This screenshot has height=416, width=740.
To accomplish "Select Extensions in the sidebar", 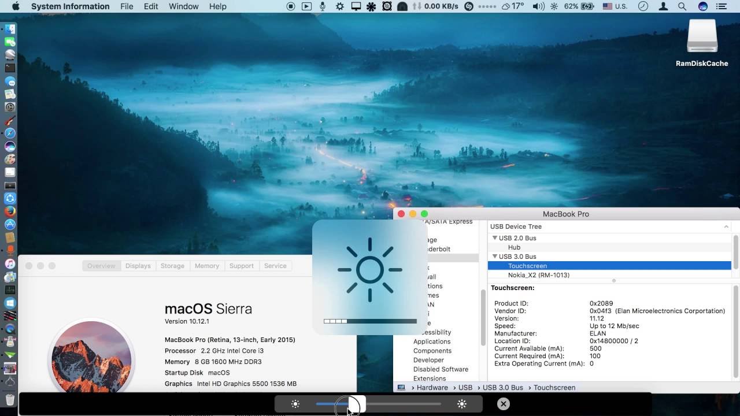I will point(429,378).
